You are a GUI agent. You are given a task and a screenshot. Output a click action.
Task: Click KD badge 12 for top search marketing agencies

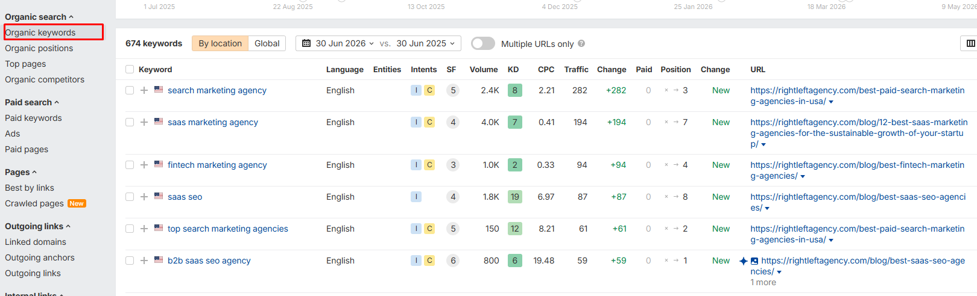[515, 229]
